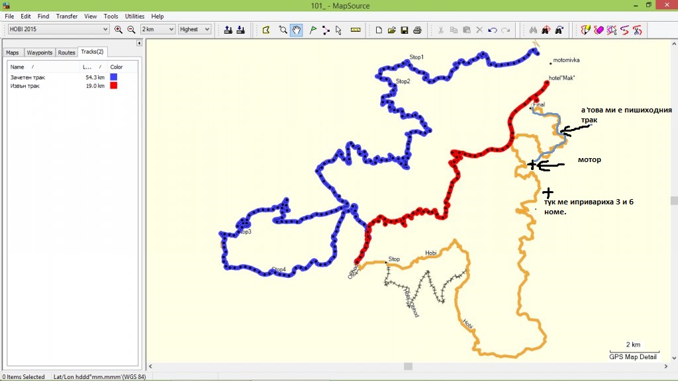
Task: Select the Map selection tool
Action: coord(266,30)
